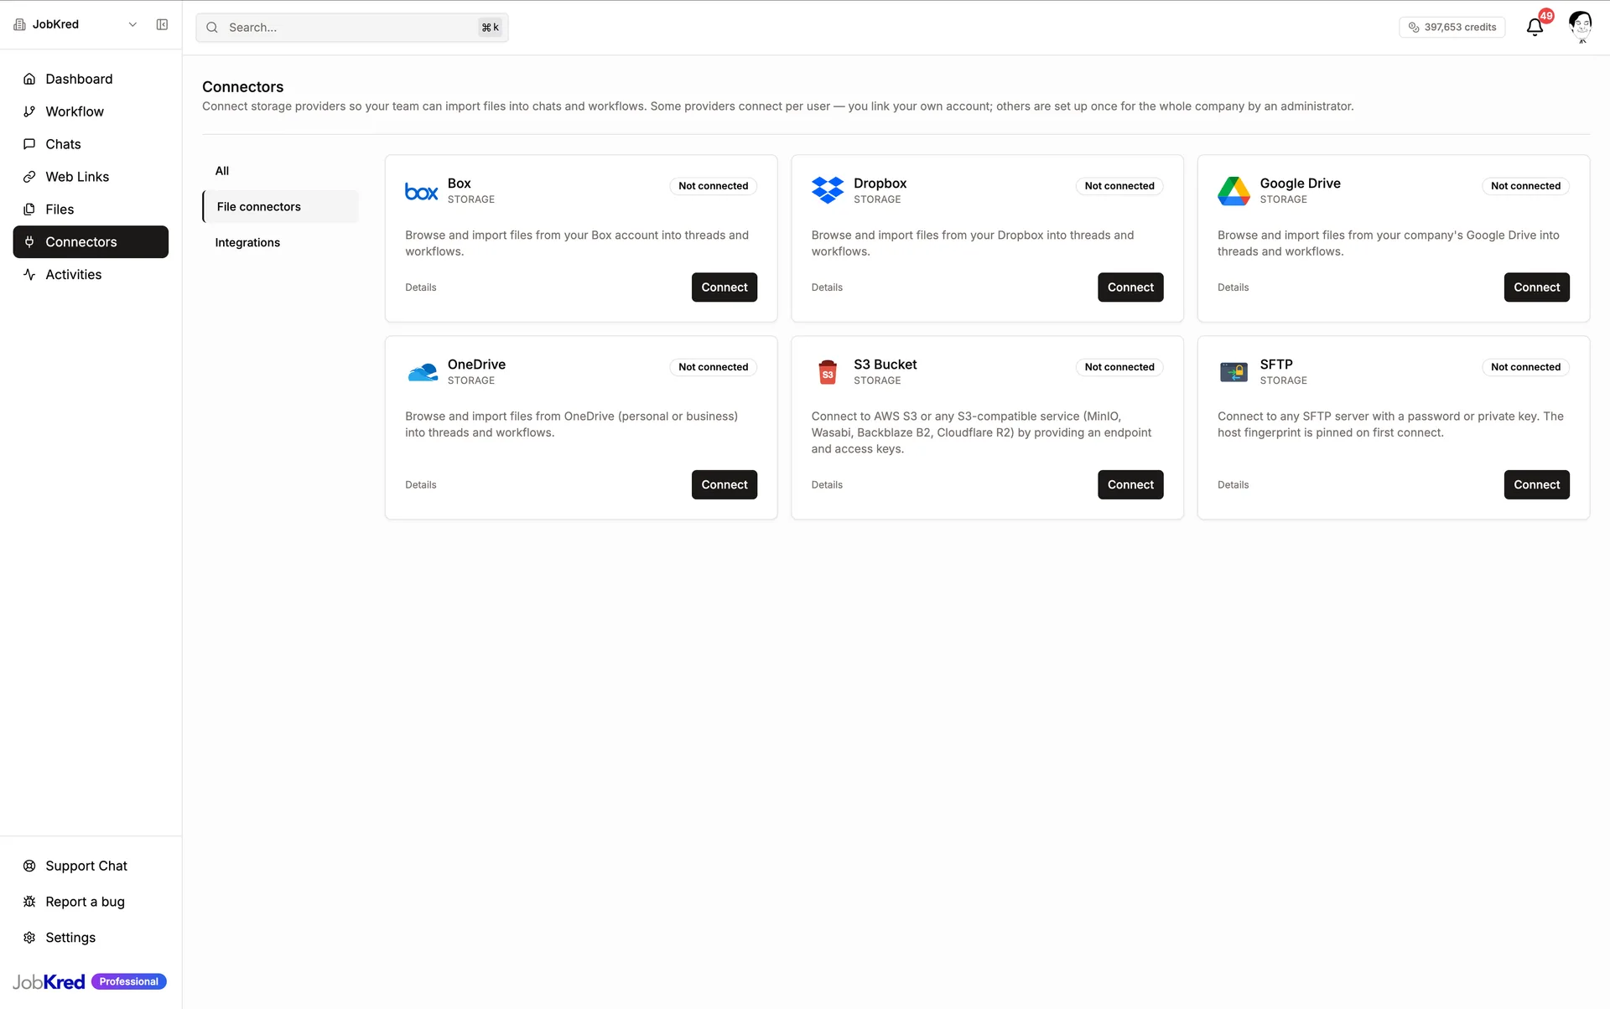Connect the SFTP server provider
Viewport: 1610px width, 1009px height.
[1536, 484]
